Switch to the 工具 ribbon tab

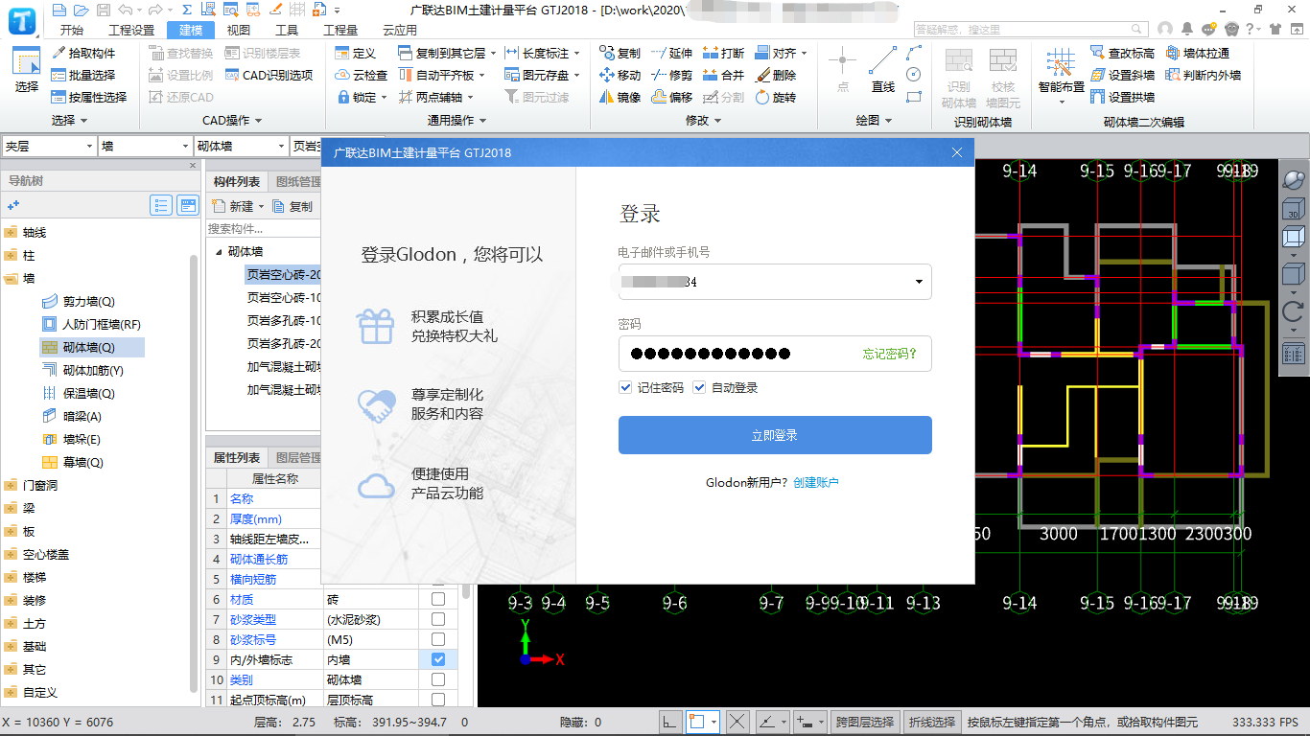[x=287, y=30]
